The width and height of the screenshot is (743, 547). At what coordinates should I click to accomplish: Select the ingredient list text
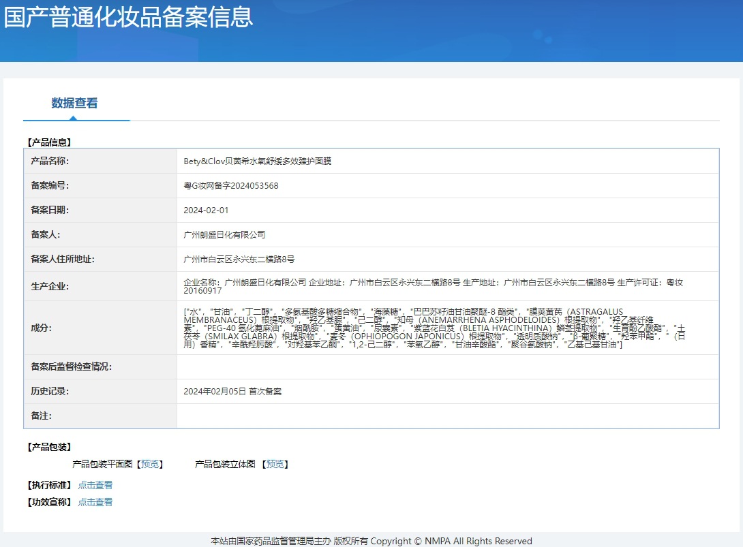pos(434,328)
